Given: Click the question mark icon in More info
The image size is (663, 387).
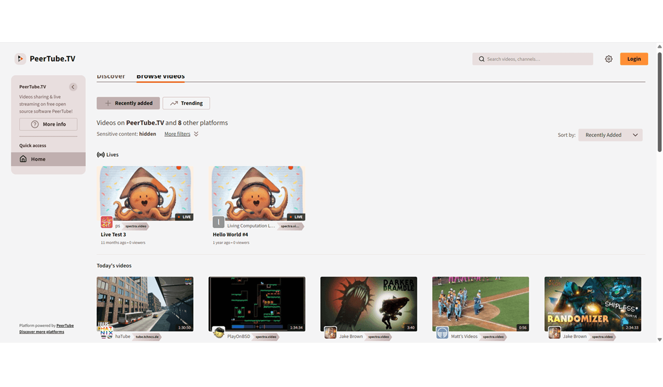Looking at the screenshot, I should 35,124.
